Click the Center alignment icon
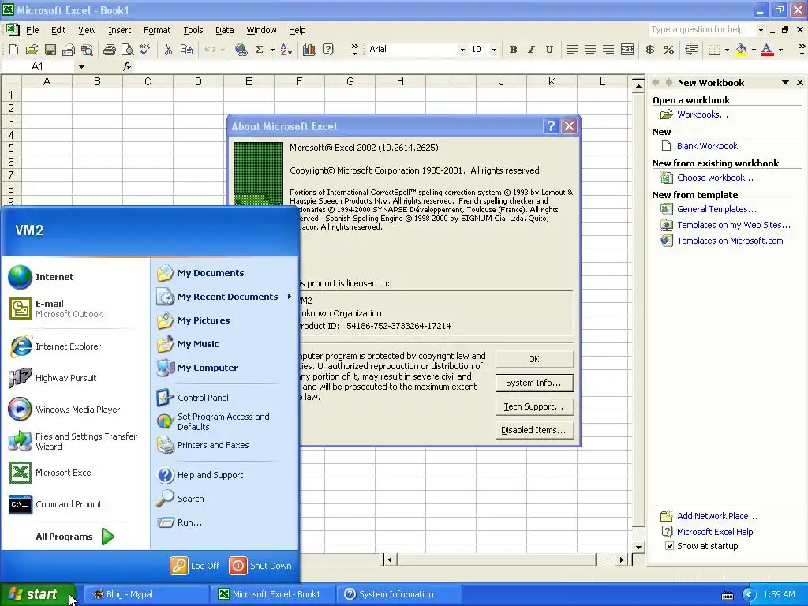The height and width of the screenshot is (606, 808). coord(590,50)
